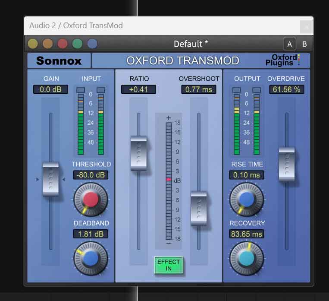Open the Default preset name menu
Screen dimensions: 329x301
(x=191, y=44)
